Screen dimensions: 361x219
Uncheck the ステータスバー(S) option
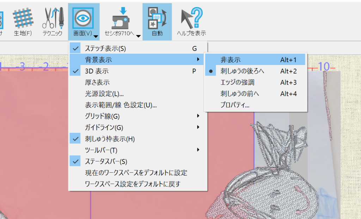tap(106, 161)
